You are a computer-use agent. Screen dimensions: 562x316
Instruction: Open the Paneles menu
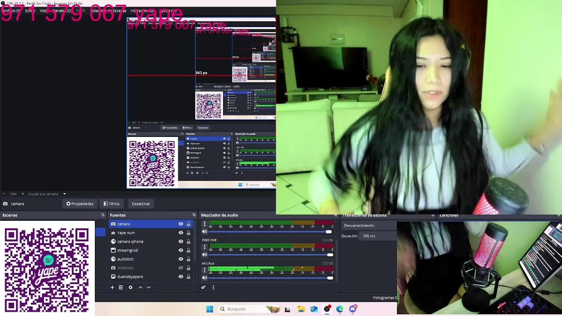coord(62,11)
